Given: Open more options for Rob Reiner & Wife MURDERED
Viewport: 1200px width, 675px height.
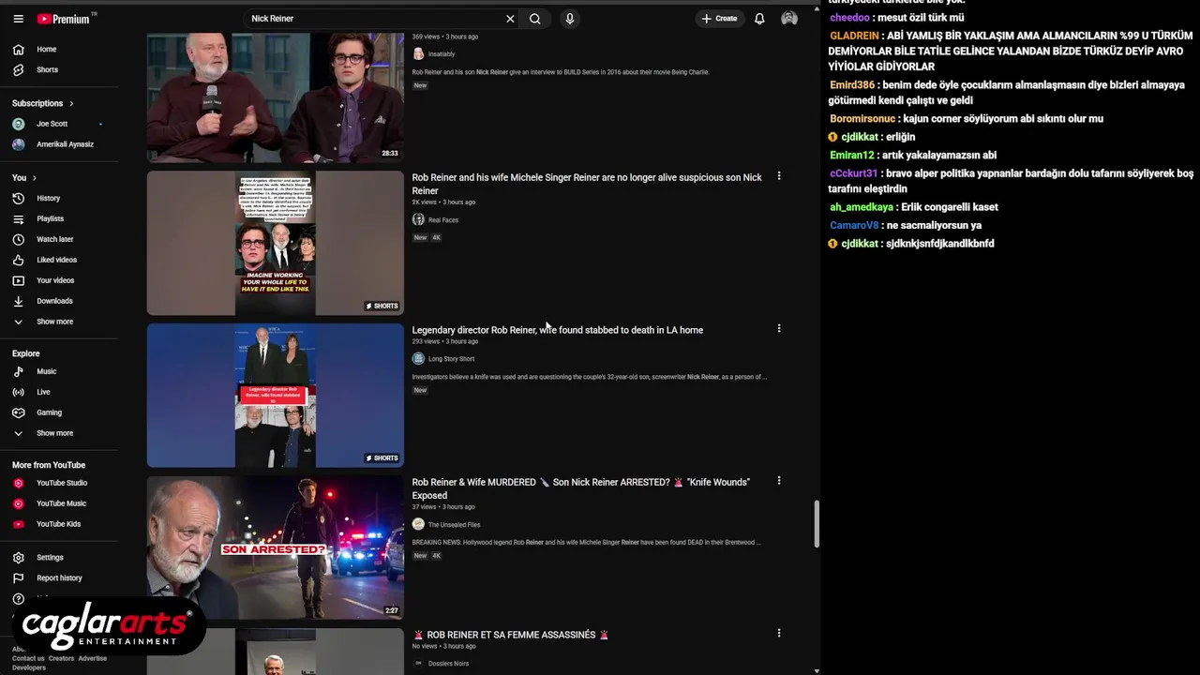Looking at the screenshot, I should (x=778, y=481).
